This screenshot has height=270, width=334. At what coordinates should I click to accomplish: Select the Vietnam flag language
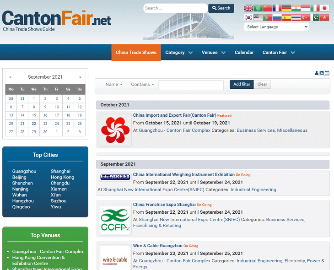coord(324,17)
